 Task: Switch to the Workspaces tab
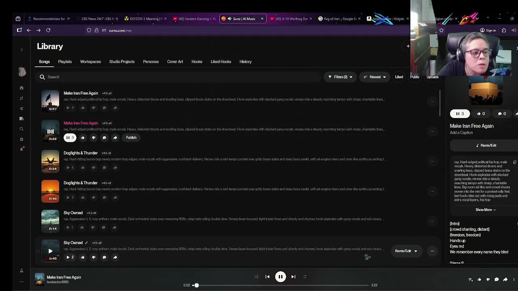pyautogui.click(x=90, y=62)
